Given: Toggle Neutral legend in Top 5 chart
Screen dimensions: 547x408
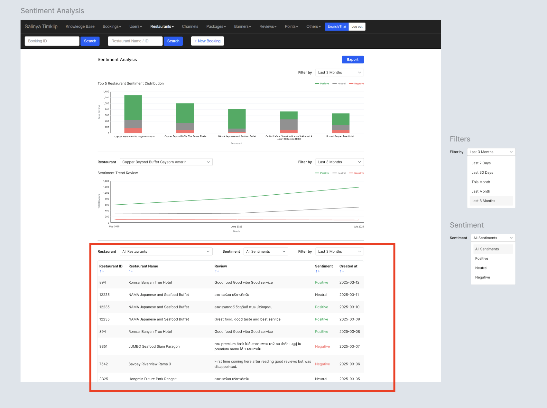Looking at the screenshot, I should pyautogui.click(x=339, y=83).
